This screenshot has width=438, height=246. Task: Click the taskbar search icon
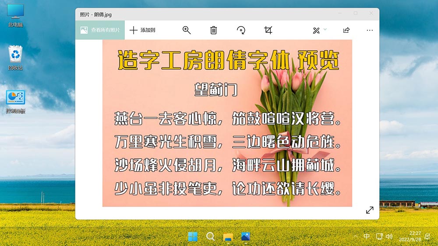(210, 237)
